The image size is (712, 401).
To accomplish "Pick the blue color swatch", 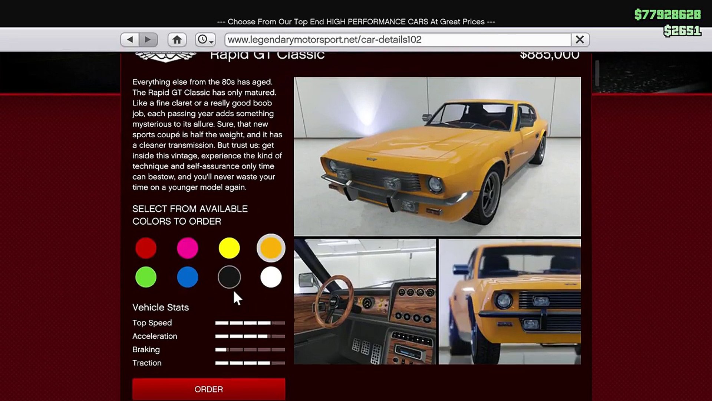I will (x=188, y=277).
